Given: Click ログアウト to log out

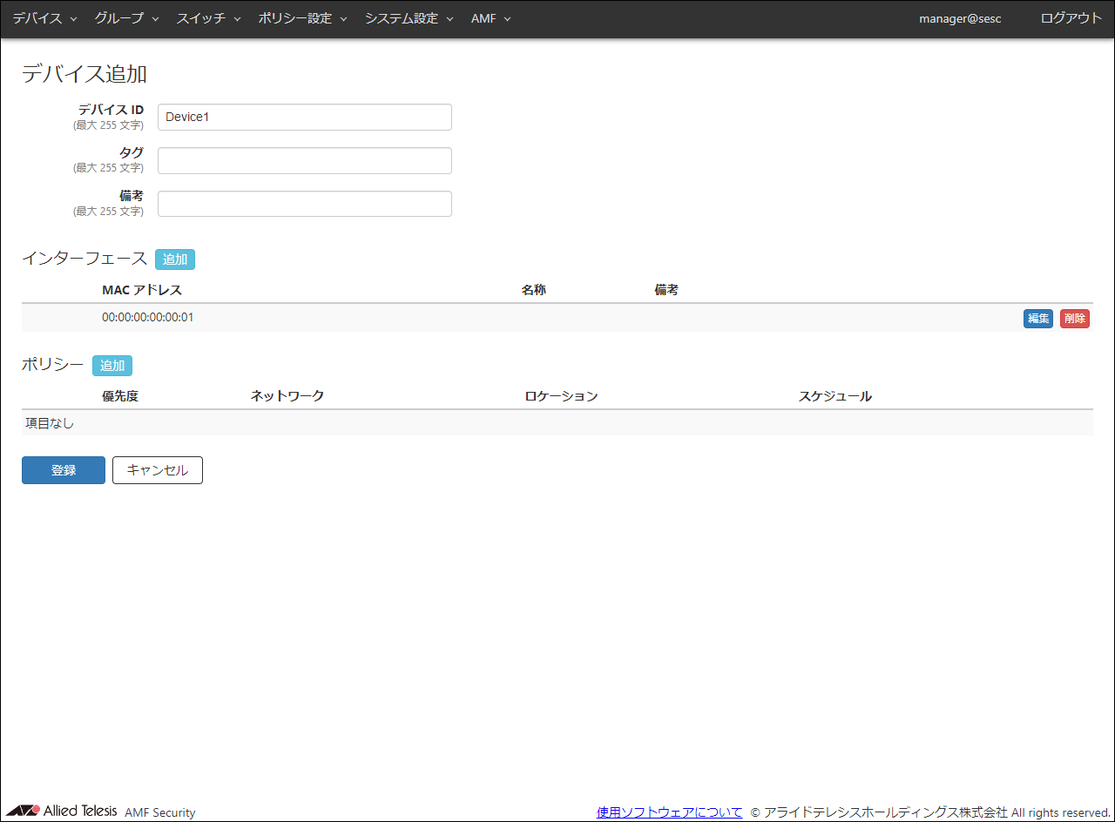Looking at the screenshot, I should point(1071,18).
